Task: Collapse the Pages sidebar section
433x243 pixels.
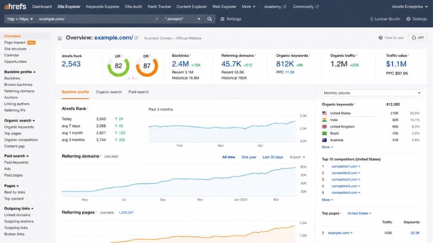Action: 11,186
